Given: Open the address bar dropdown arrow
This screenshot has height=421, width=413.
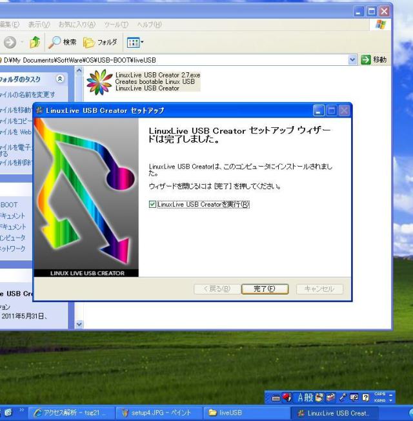Looking at the screenshot, I should [352, 60].
